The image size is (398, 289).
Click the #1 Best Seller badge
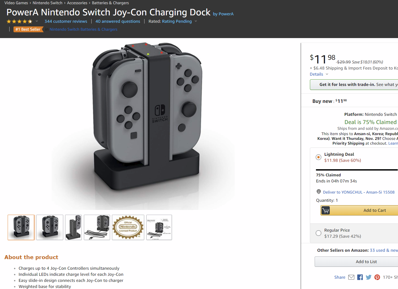tap(28, 29)
